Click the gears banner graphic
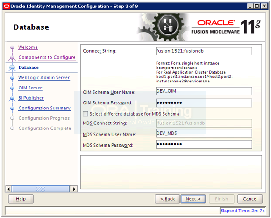271x218 pixels. pyautogui.click(x=164, y=27)
